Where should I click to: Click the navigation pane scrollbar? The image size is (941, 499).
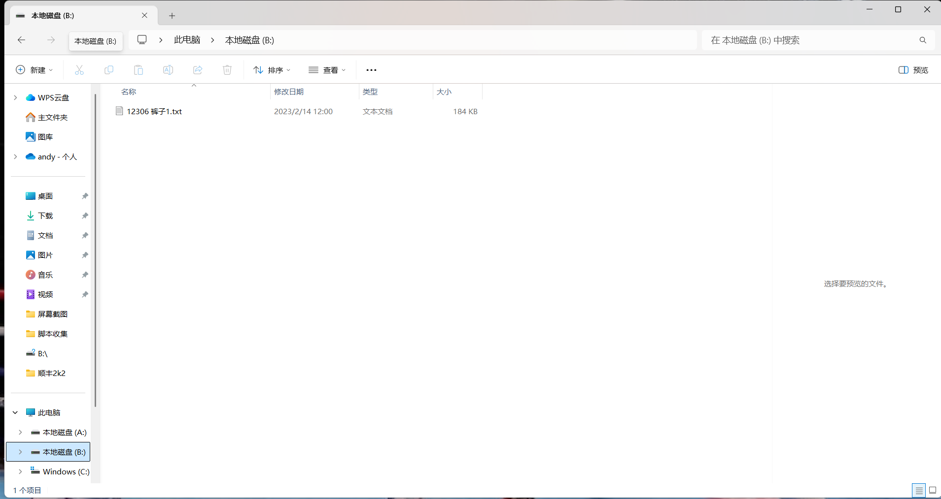point(95,250)
